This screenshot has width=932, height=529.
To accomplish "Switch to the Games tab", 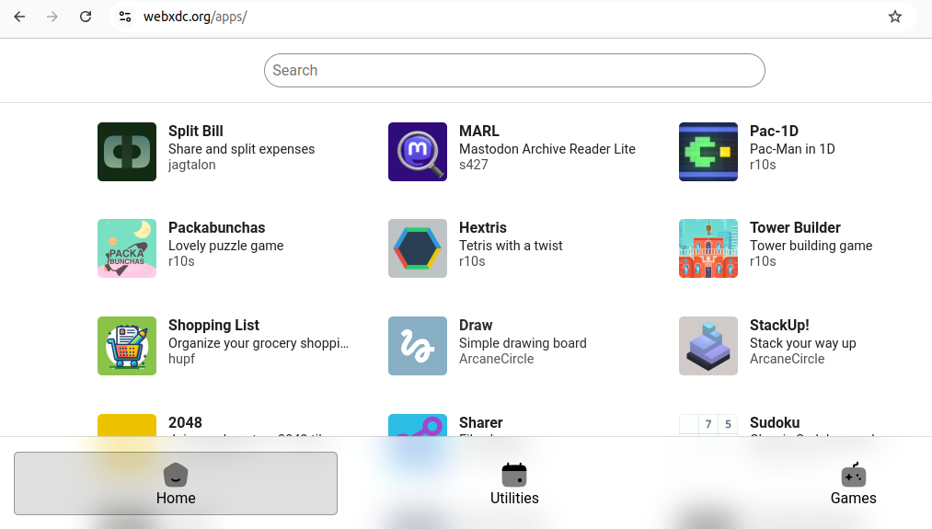I will pyautogui.click(x=853, y=484).
